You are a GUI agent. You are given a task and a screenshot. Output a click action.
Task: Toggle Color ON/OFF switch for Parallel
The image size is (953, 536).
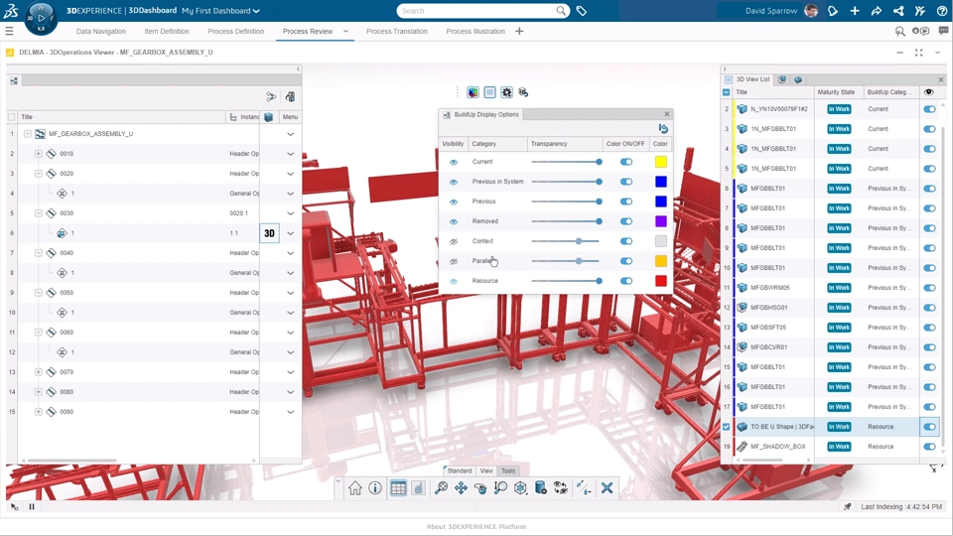[x=626, y=261]
